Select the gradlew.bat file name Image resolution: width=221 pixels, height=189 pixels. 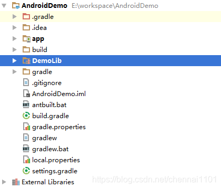[x=51, y=149]
